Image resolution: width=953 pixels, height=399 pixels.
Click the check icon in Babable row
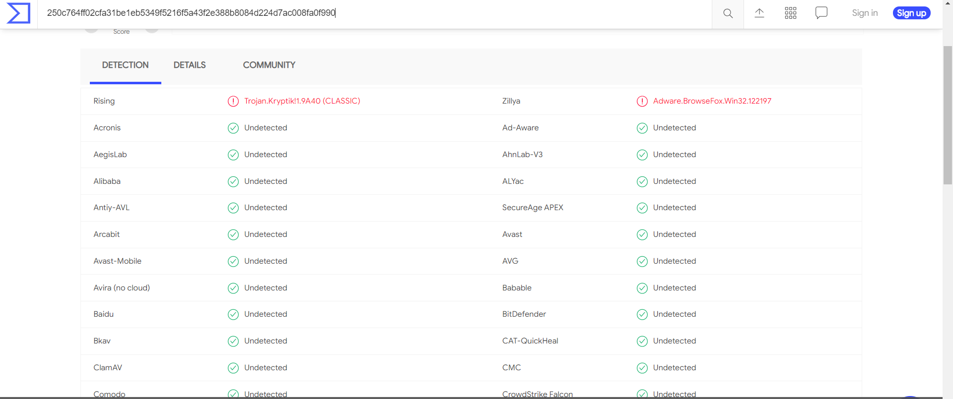point(642,288)
